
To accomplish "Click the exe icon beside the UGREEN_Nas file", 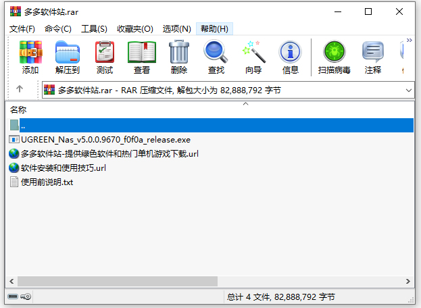I will 14,140.
